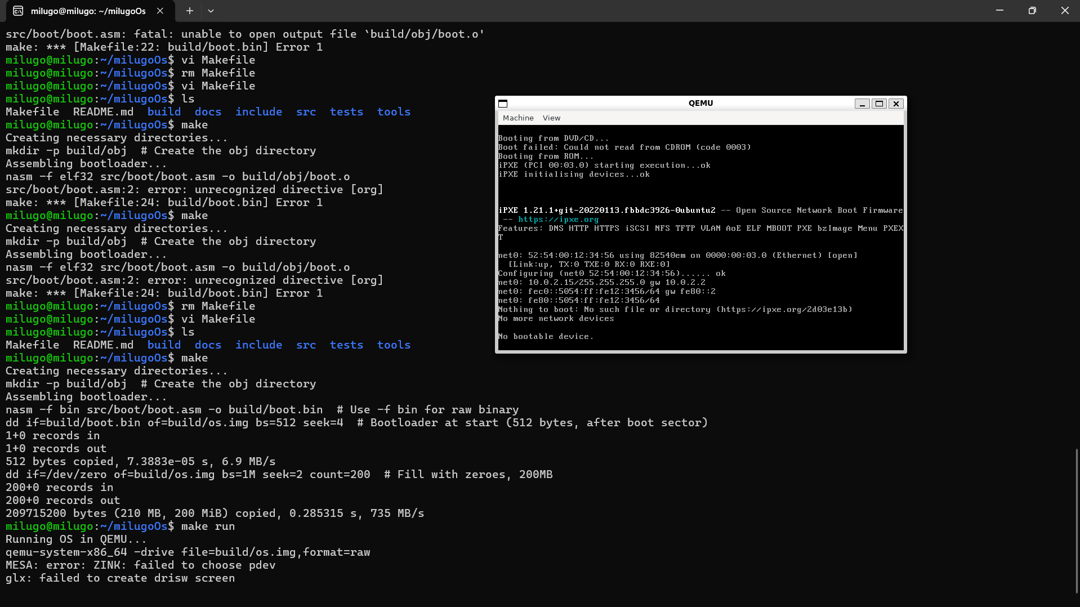Close the QEMU window

click(x=895, y=104)
